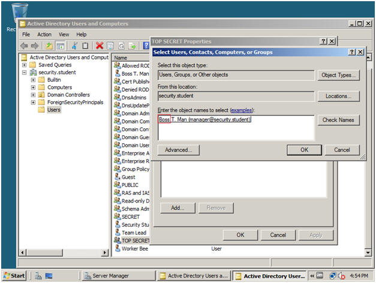The width and height of the screenshot is (376, 283).
Task: Click Cancel in Select Users dialog
Action: (x=342, y=150)
